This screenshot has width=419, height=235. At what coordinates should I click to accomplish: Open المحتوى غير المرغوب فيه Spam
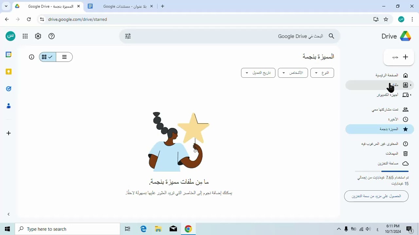pos(380,144)
